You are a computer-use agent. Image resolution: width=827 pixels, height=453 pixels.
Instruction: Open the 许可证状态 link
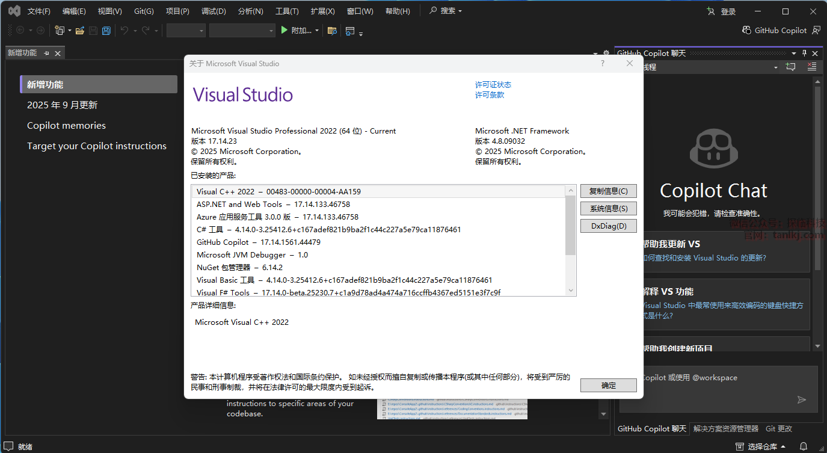click(x=493, y=85)
